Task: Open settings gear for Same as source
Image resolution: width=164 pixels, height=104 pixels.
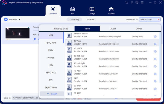Action: [155, 37]
